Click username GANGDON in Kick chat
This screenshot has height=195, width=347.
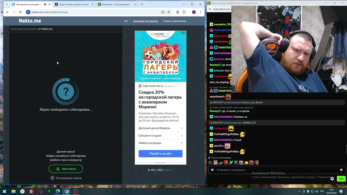click(221, 42)
